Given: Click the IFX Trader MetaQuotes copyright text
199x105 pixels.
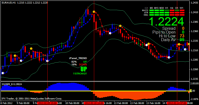Looking at the screenshot, I should 32,98.
